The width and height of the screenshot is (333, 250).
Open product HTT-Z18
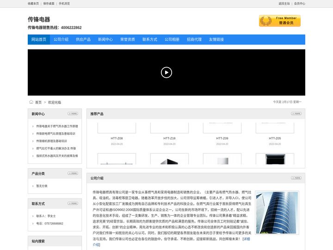click(169, 138)
